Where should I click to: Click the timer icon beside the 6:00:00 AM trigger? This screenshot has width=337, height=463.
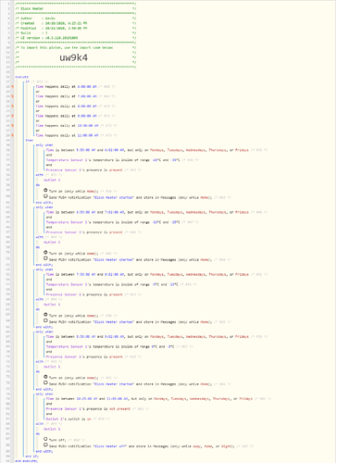coord(13,87)
